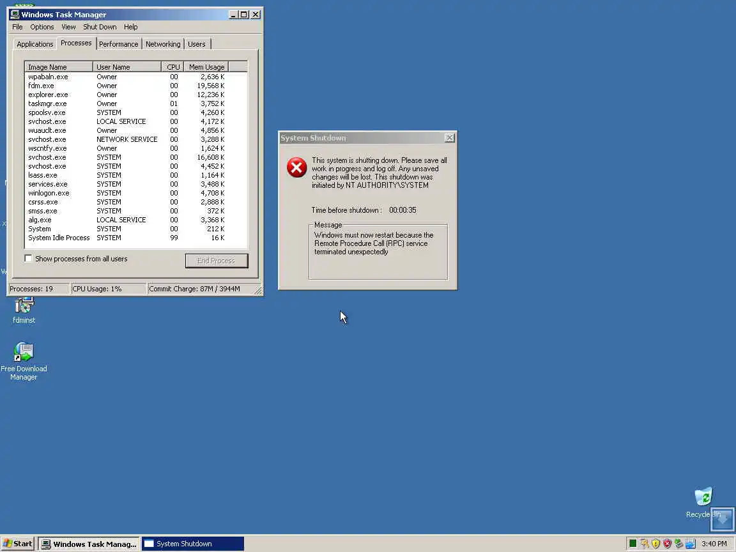Open the Recycle Bin desktop icon
Viewport: 736px width, 552px height.
703,502
